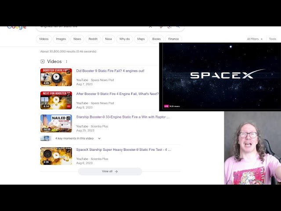Click 'Aug 25, 2023' date text

coord(85,131)
